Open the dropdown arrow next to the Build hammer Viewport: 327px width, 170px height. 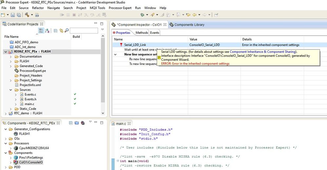32,15
